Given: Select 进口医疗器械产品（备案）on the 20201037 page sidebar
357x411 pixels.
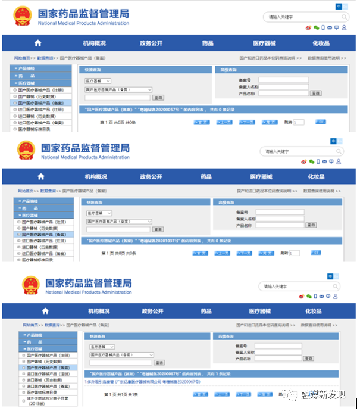Looking at the screenshot, I should 44,254.
